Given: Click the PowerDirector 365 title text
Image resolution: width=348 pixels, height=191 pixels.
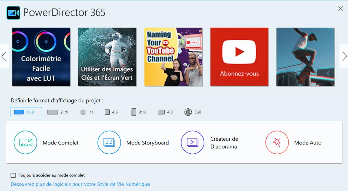Looking at the screenshot, I should (x=64, y=13).
